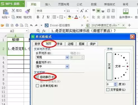The height and width of the screenshot is (105, 138).
Task: Open the 粘贴 paste options arrow
Action: point(9,17)
